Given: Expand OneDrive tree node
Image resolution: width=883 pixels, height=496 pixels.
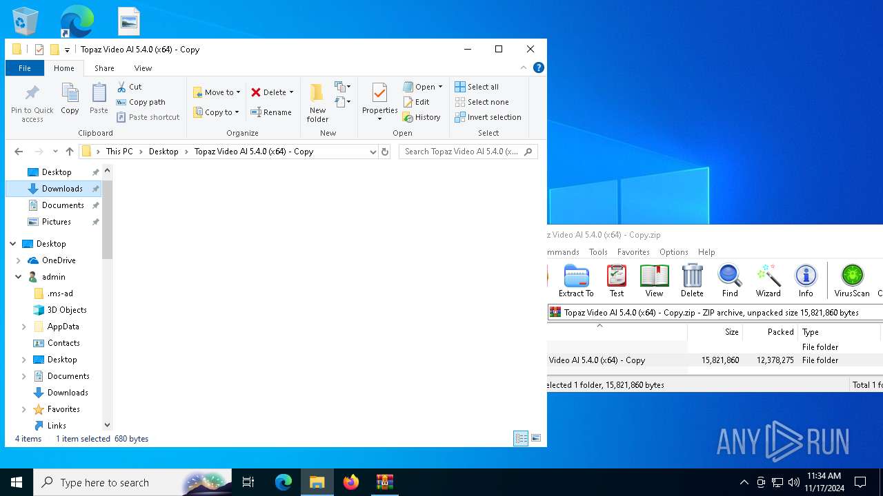Looking at the screenshot, I should coord(19,260).
